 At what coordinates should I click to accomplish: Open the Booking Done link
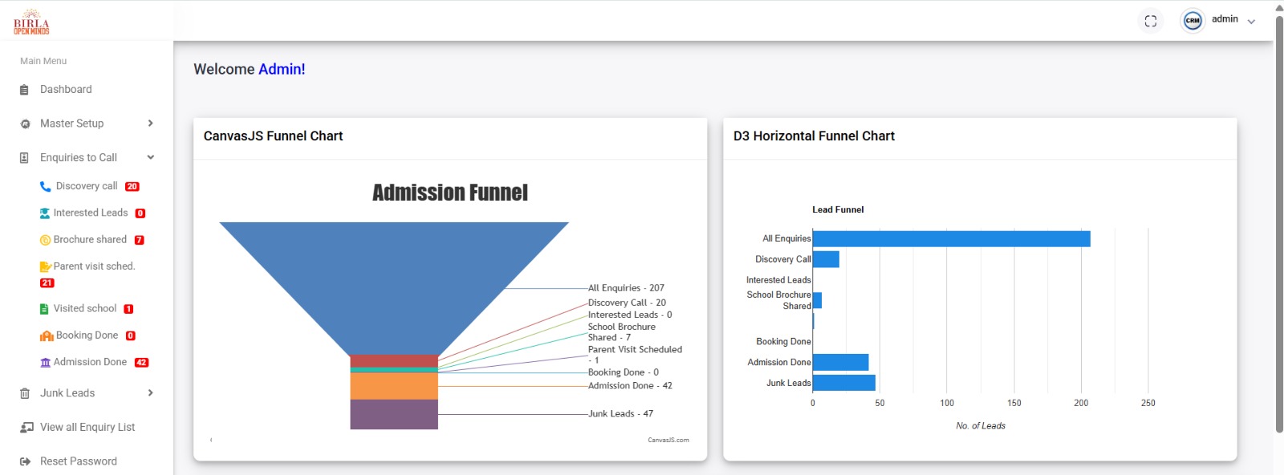87,335
